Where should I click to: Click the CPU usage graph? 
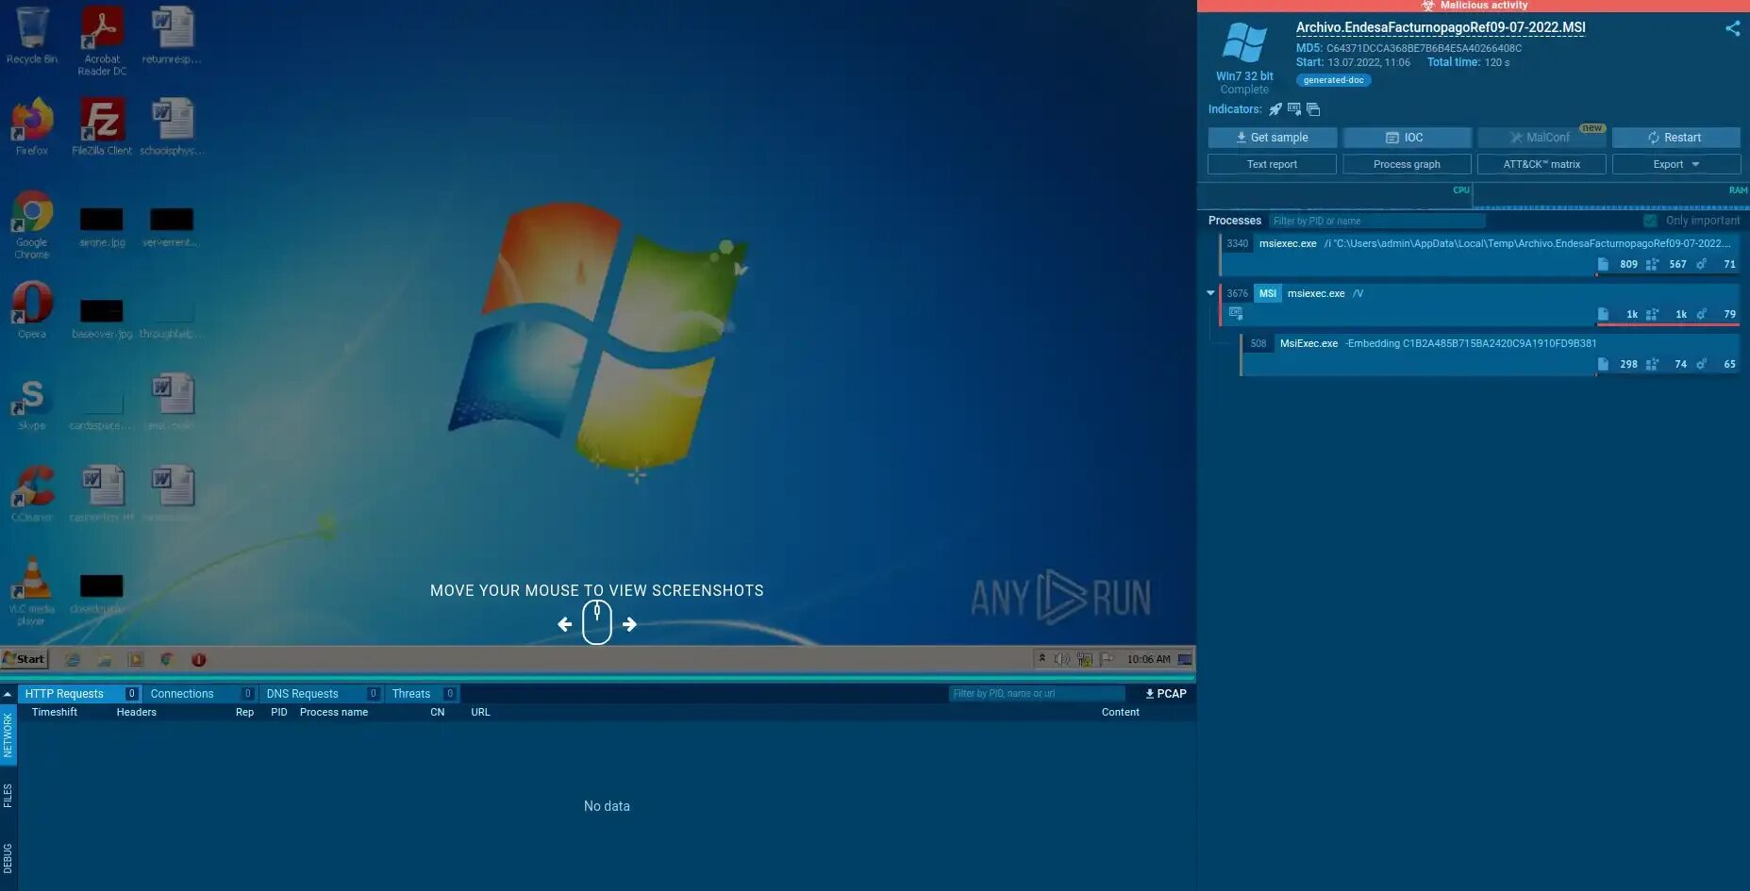coord(1335,196)
